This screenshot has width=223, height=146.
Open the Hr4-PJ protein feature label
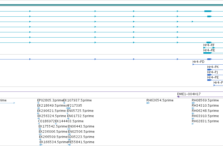(x=213, y=72)
